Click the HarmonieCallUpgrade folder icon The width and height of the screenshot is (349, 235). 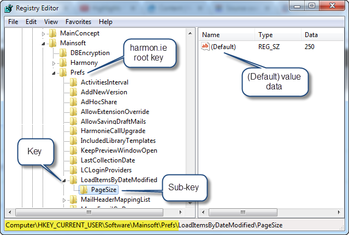click(73, 131)
